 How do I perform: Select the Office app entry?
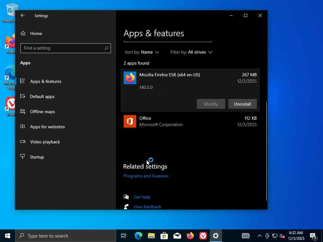190,121
